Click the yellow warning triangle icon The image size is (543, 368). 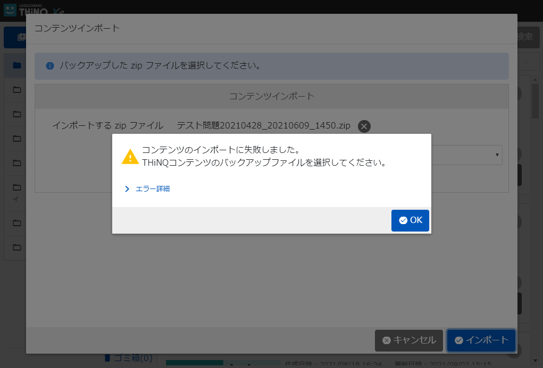click(x=130, y=157)
